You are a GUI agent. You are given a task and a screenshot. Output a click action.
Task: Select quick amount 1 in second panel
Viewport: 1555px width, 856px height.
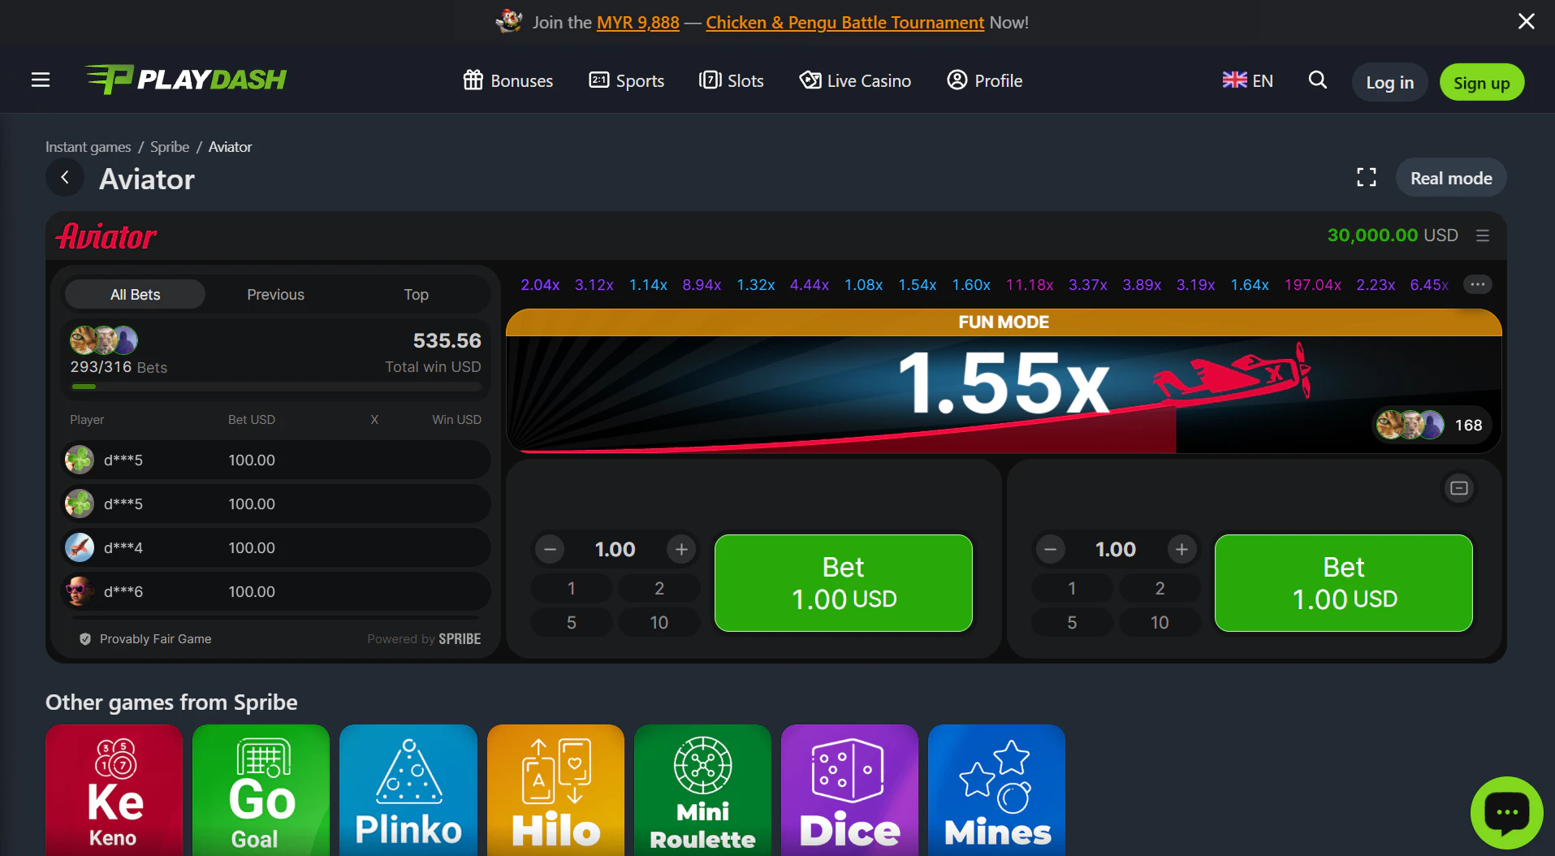[1072, 588]
